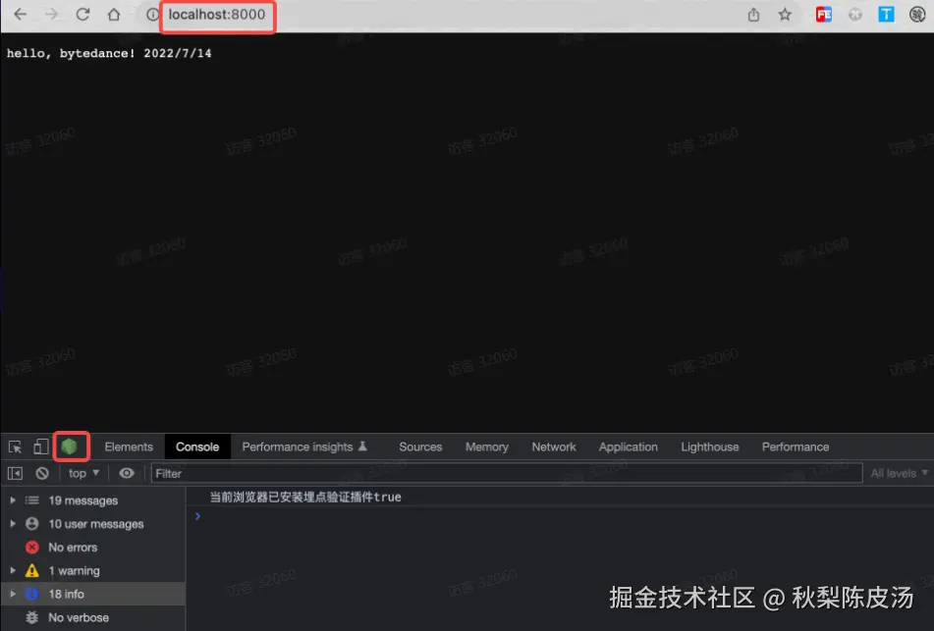Clear the console with the ban icon
This screenshot has width=934, height=631.
[42, 473]
